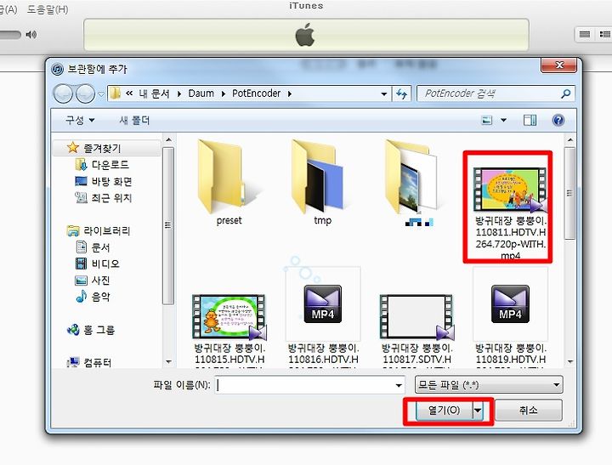
Task: Select the preset folder
Action: click(229, 182)
